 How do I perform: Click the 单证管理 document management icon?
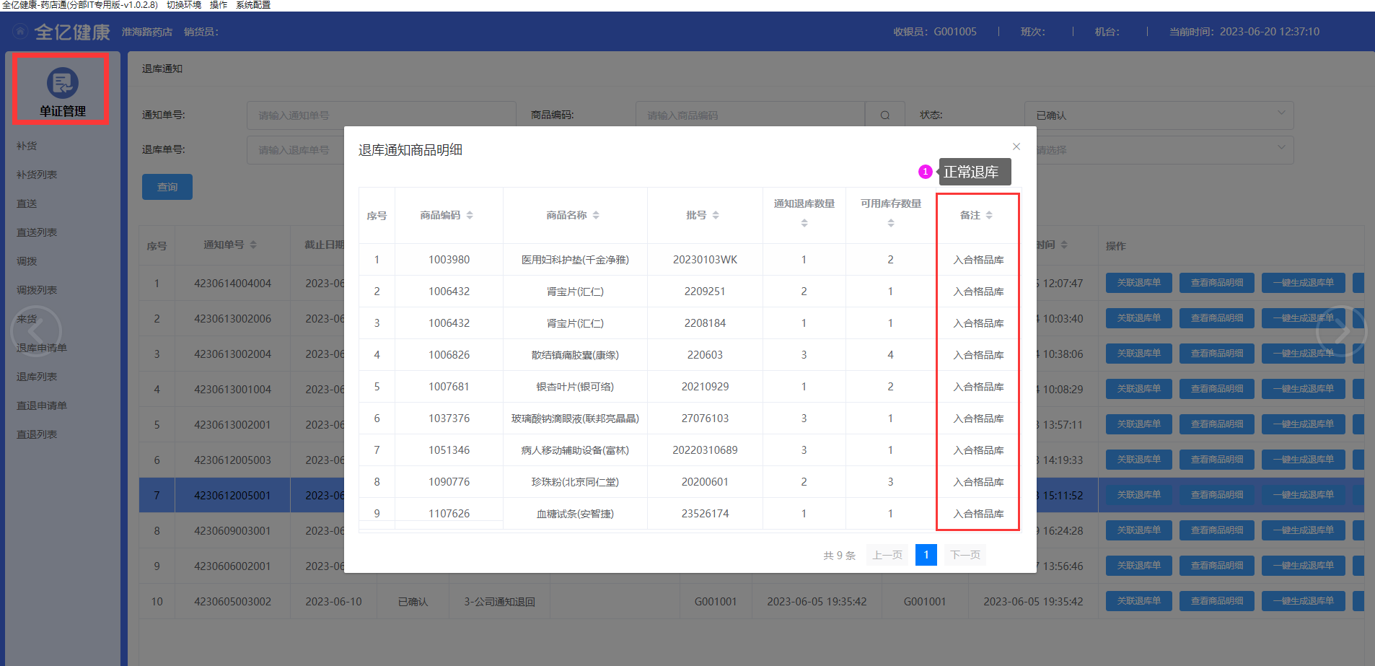pyautogui.click(x=63, y=83)
